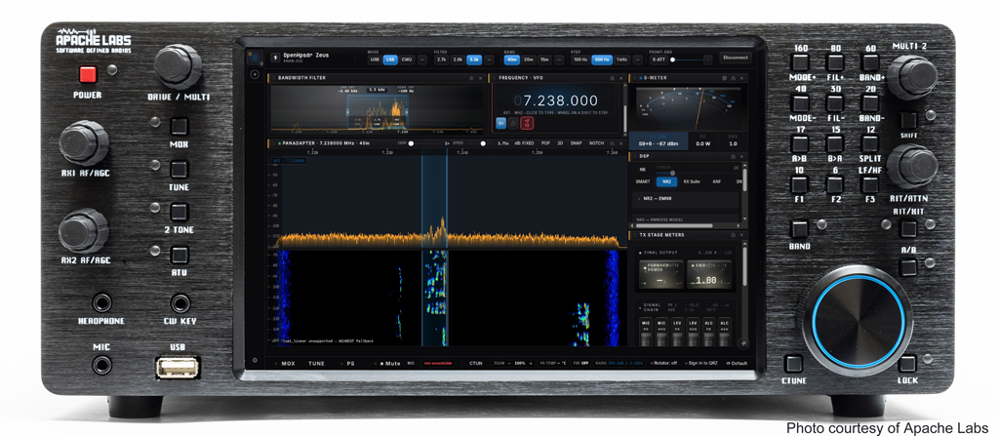The height and width of the screenshot is (436, 999).
Task: Set tuning step to 1kHz
Action: coord(621,59)
